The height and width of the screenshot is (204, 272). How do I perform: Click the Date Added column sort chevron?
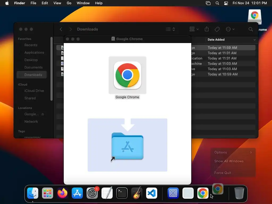point(254,40)
